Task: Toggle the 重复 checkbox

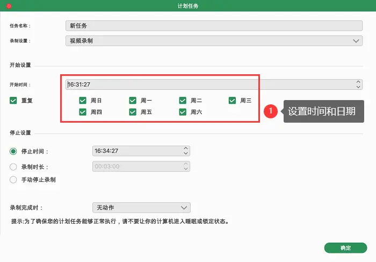Action: pyautogui.click(x=13, y=101)
